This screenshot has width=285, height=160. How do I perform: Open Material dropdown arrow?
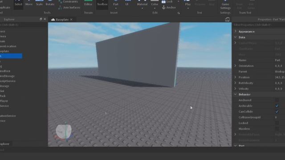(x=142, y=8)
